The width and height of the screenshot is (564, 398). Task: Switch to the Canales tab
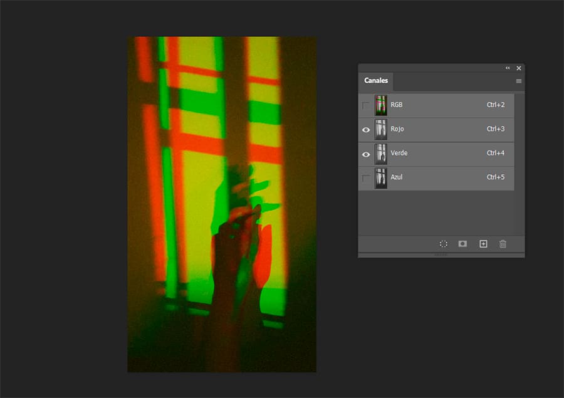coord(376,81)
